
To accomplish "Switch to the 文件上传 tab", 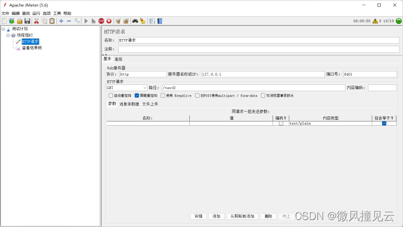I will tap(150, 104).
